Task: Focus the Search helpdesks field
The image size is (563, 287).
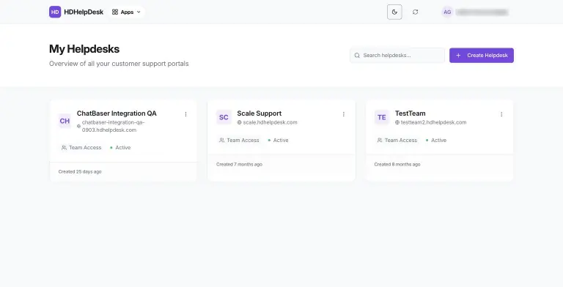Action: 397,55
